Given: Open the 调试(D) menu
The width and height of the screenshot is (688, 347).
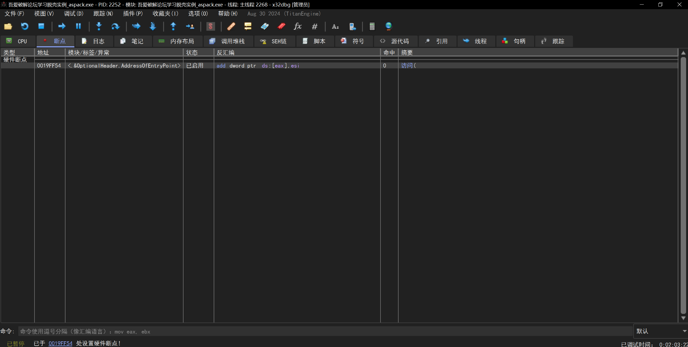Looking at the screenshot, I should coord(74,13).
